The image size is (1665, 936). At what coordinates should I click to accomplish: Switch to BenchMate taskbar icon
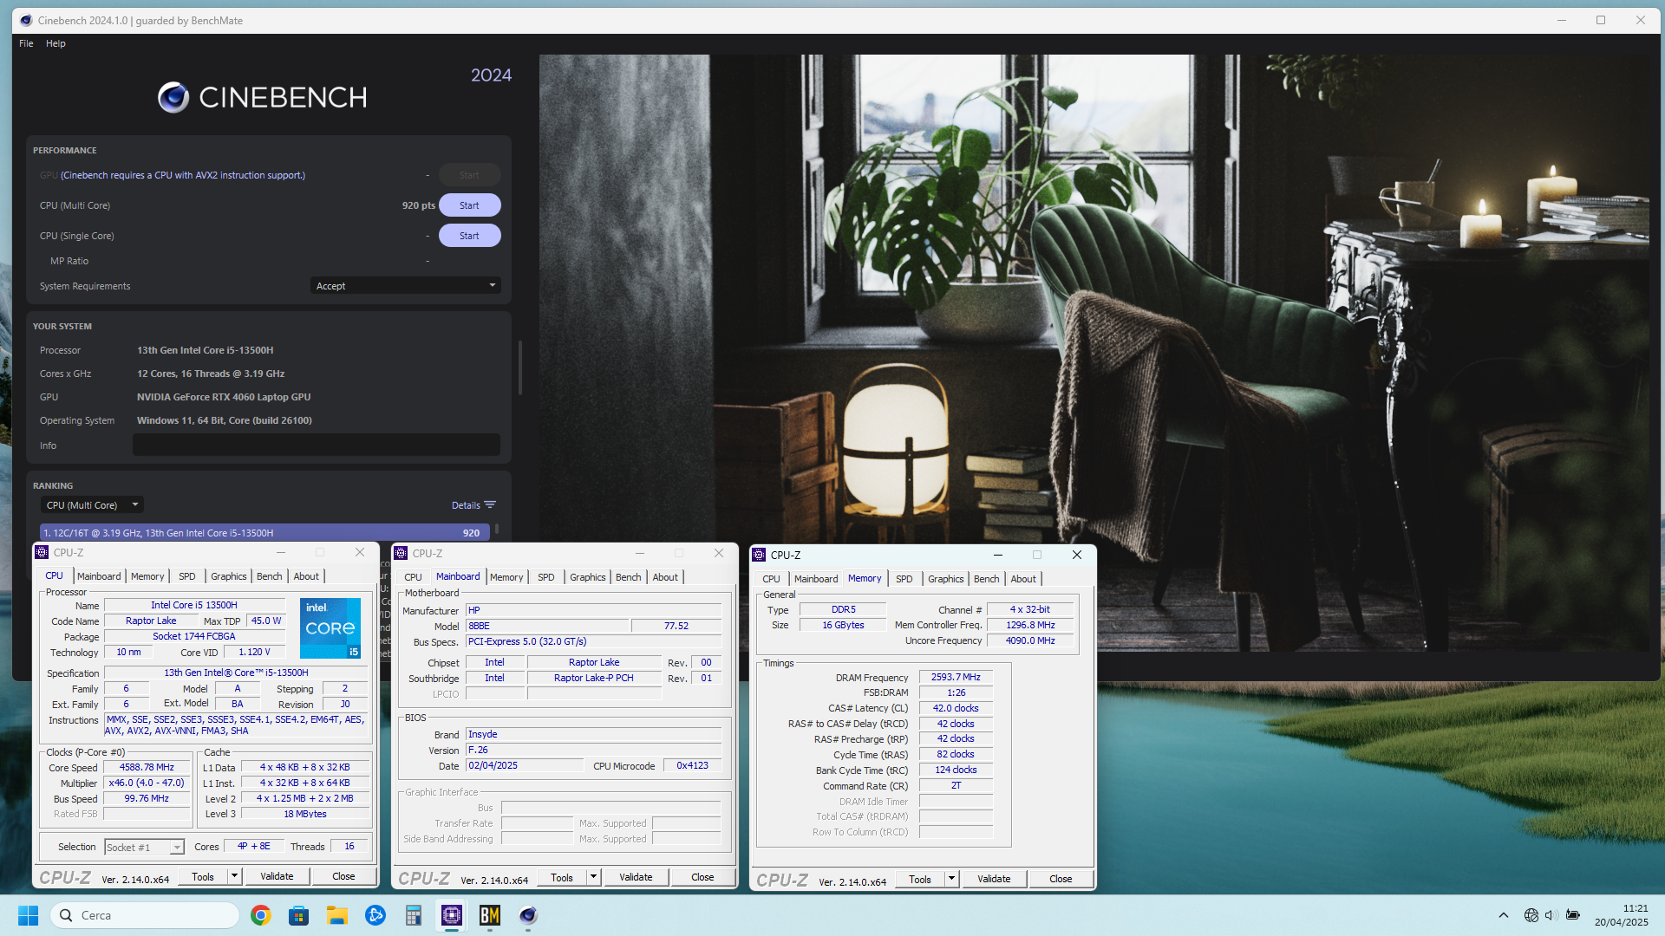point(489,915)
